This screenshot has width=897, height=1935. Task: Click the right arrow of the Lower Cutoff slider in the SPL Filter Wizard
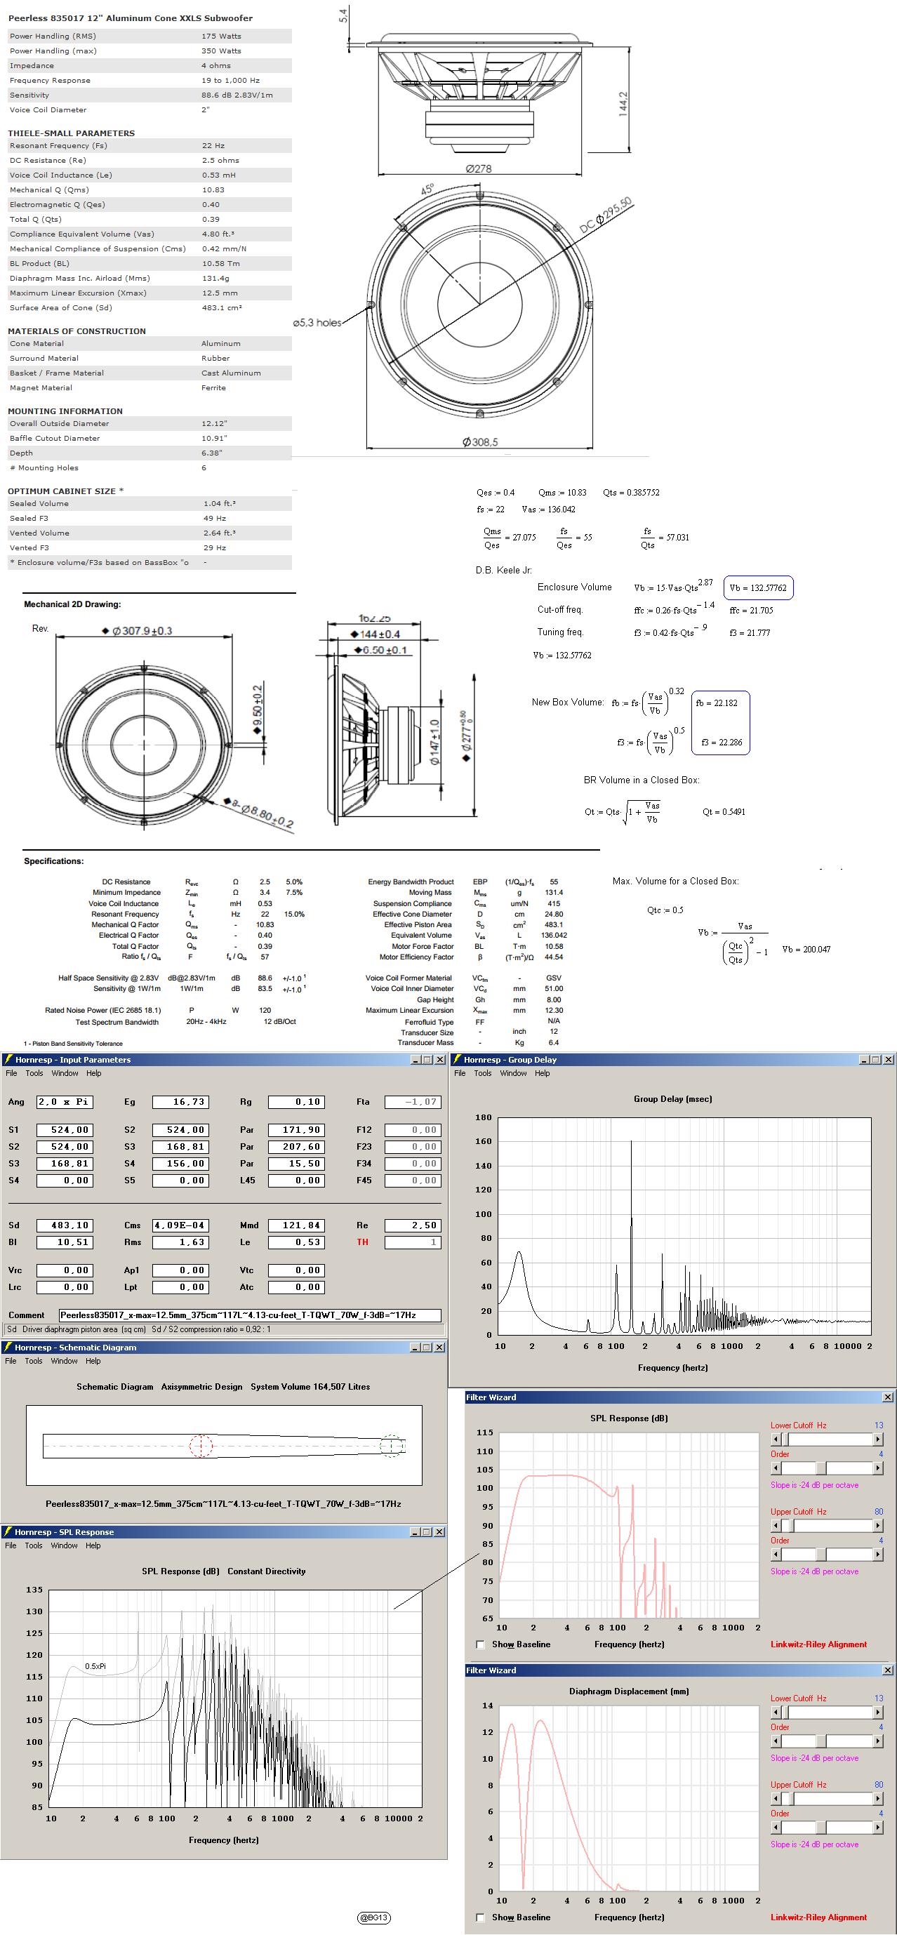tap(877, 1439)
